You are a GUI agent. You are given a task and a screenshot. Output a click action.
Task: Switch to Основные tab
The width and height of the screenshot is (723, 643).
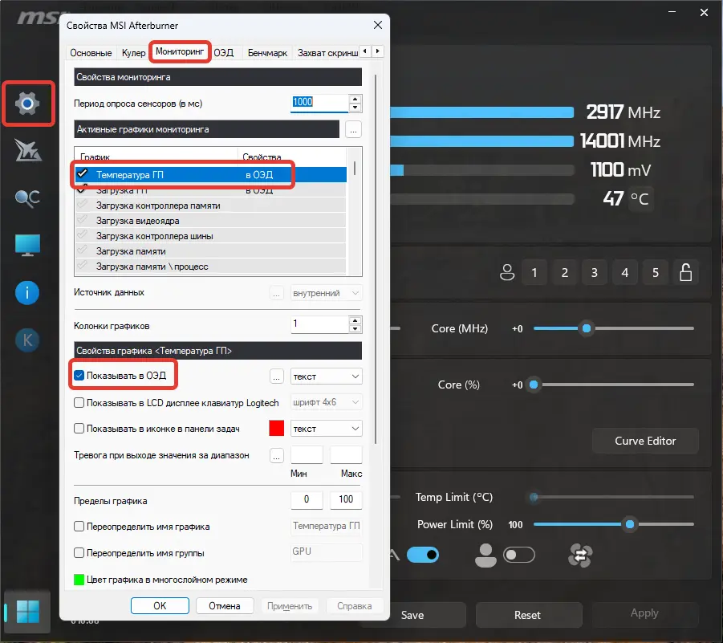[91, 53]
